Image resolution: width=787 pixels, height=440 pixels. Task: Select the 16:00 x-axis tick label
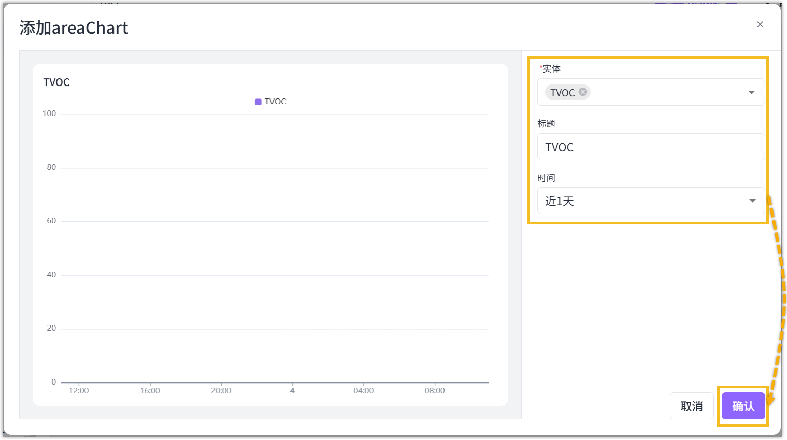click(x=150, y=391)
